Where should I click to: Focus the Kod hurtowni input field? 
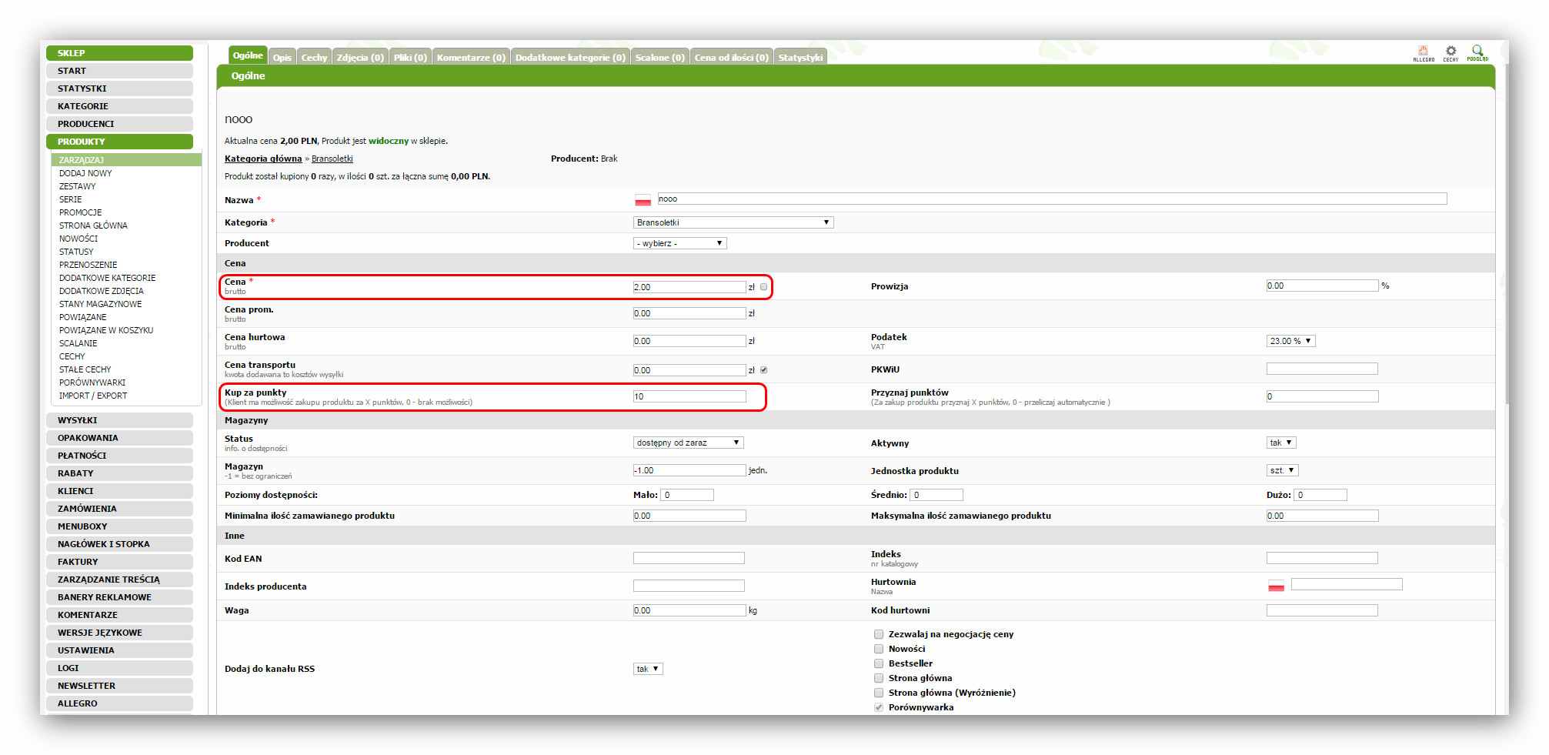tap(1322, 610)
